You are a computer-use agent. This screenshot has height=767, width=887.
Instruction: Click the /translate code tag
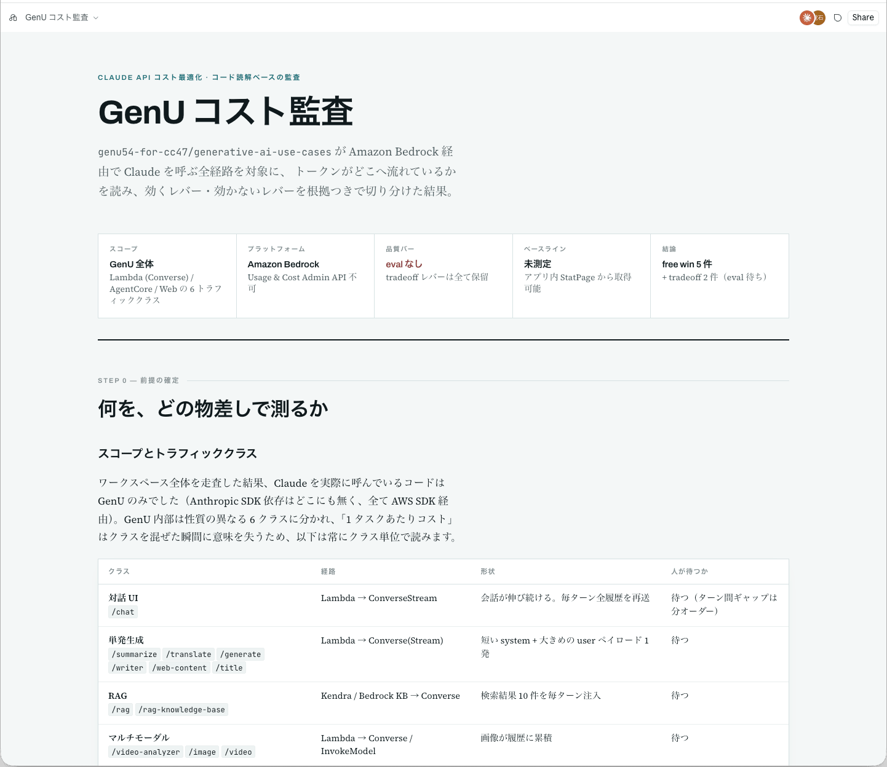(189, 655)
